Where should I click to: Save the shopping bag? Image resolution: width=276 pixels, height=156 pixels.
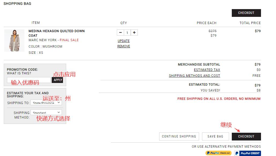pos(215,136)
